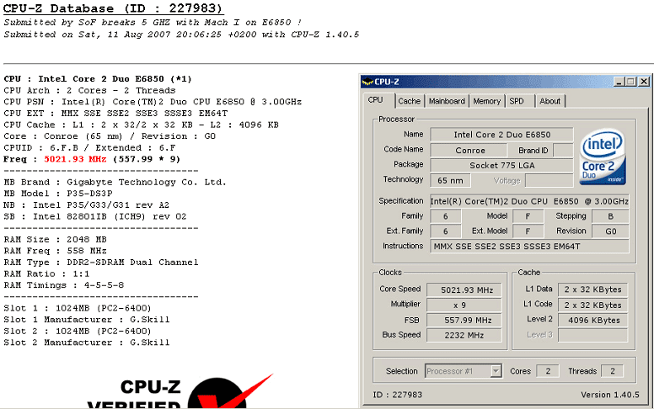Image resolution: width=654 pixels, height=409 pixels.
Task: Click the red 5021.93 MHz frequency text
Action: point(75,159)
